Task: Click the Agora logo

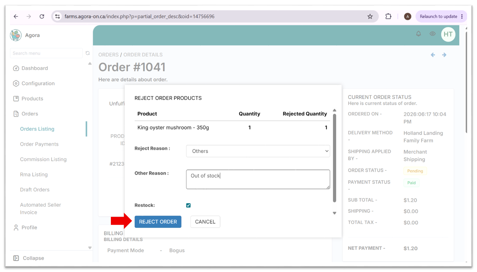Action: coord(16,35)
